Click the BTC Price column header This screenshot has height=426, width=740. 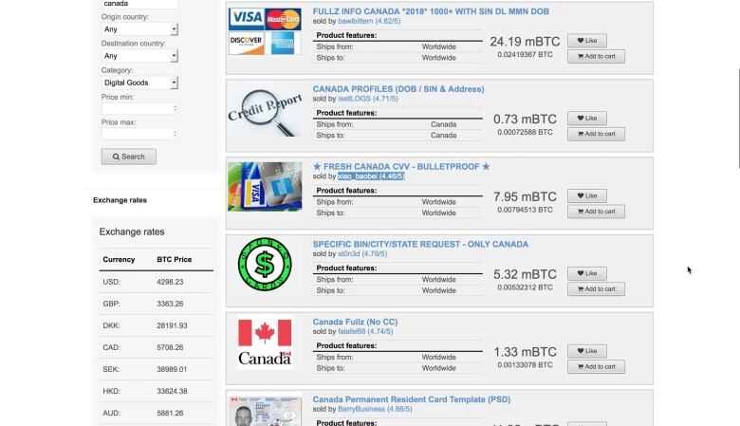pos(175,259)
